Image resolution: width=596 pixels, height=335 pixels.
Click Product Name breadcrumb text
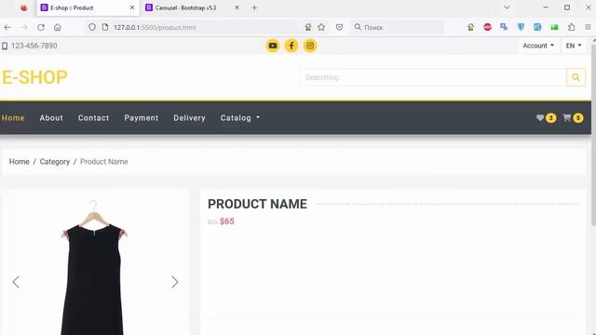pos(103,162)
